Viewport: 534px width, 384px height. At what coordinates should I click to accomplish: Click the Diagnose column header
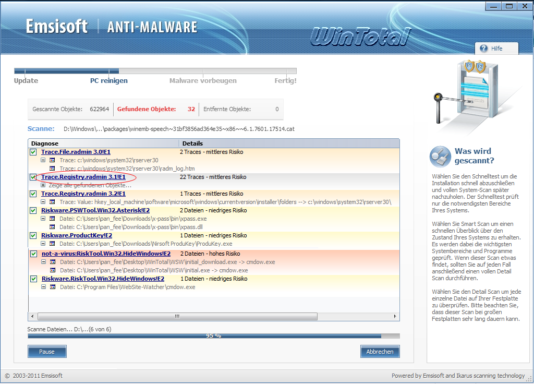click(x=104, y=143)
